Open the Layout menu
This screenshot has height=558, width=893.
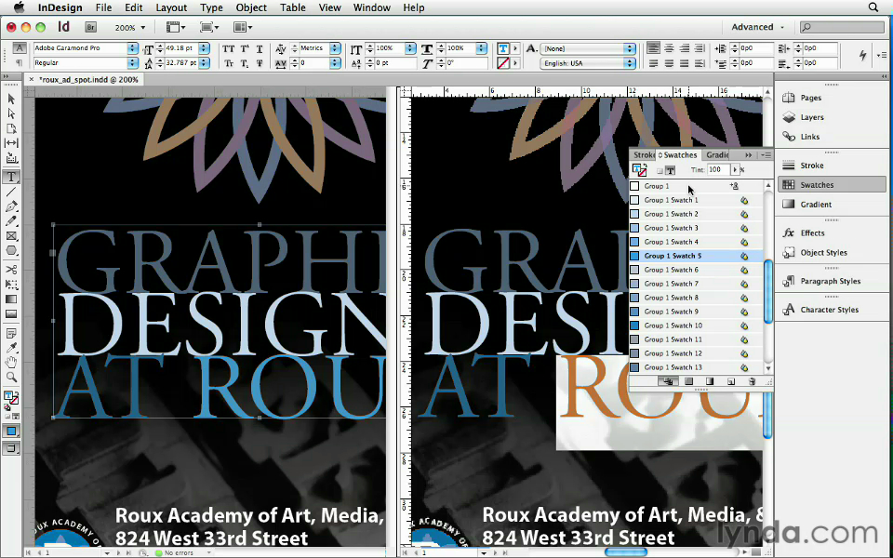point(171,7)
